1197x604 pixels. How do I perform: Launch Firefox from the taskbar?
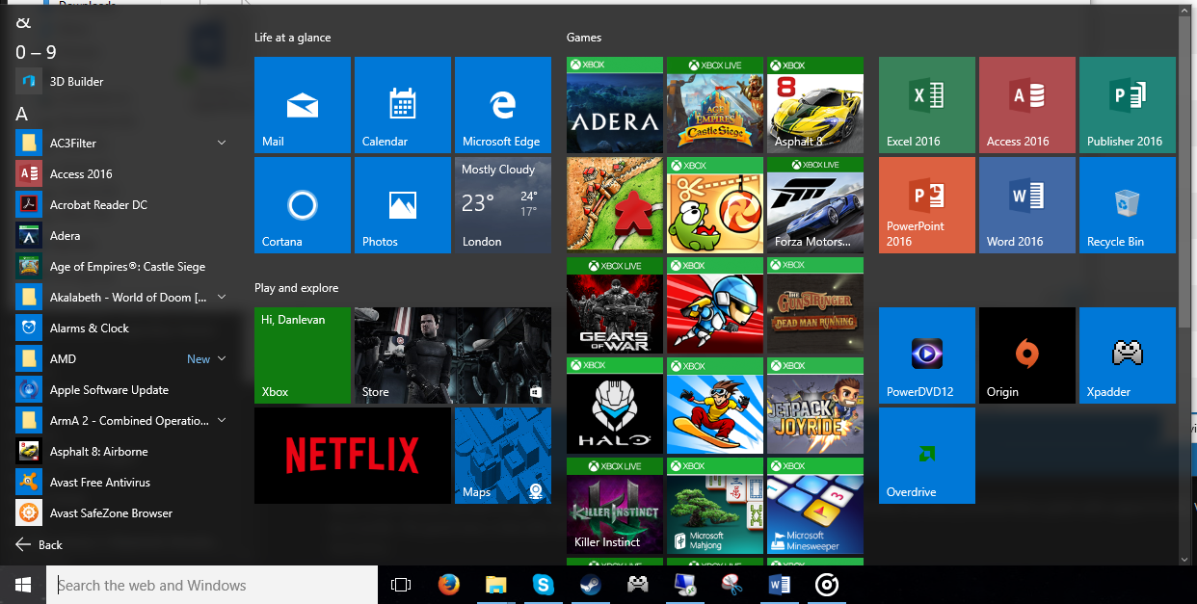pyautogui.click(x=448, y=584)
